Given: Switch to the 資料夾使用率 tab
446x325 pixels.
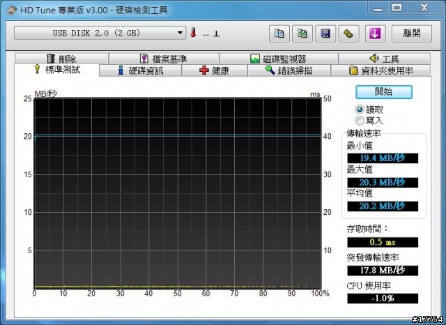Looking at the screenshot, I should (381, 70).
